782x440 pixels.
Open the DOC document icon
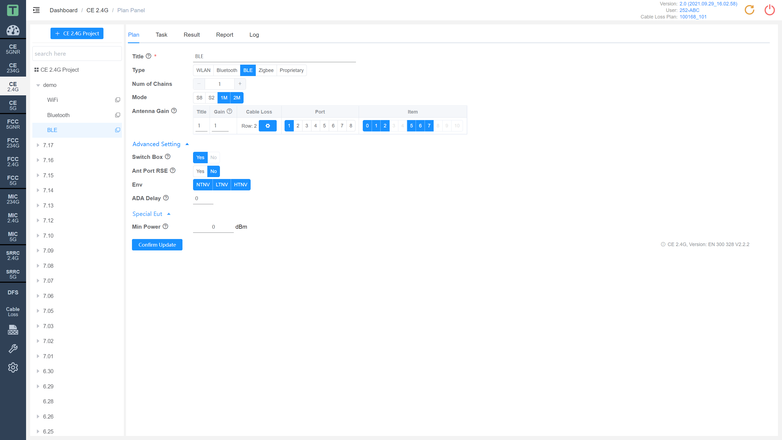click(x=13, y=330)
